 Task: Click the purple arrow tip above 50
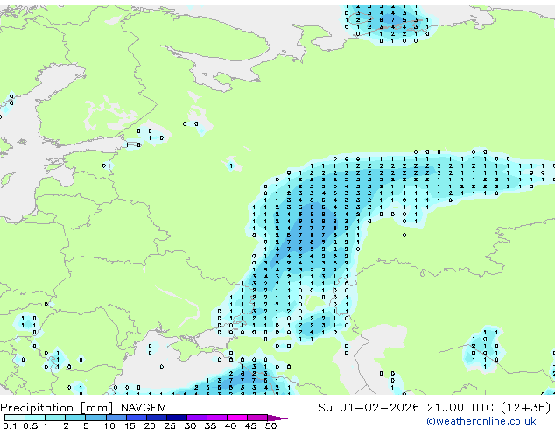coord(277,418)
